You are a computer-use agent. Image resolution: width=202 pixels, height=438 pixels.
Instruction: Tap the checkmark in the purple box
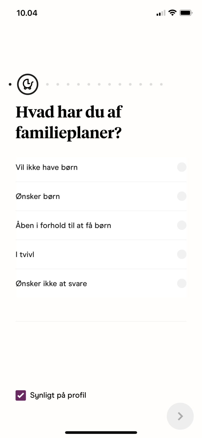(x=21, y=395)
